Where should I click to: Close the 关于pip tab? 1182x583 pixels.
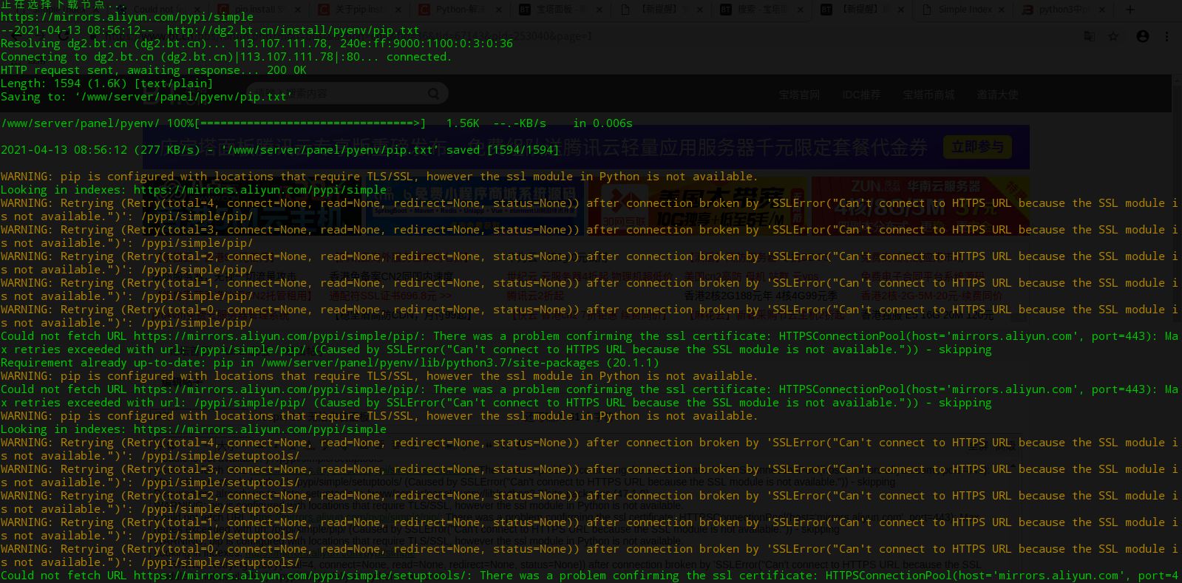coord(398,10)
